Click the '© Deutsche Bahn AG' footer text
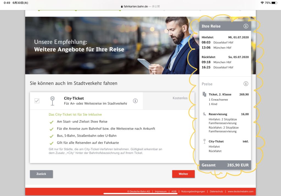 pos(139,192)
